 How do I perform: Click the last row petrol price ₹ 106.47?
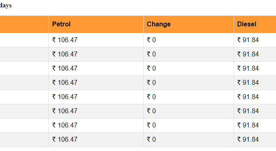click(65, 140)
